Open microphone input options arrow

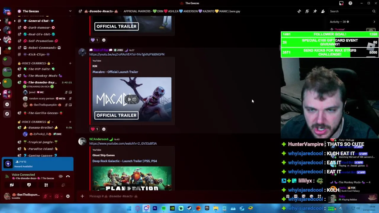pos(50,196)
